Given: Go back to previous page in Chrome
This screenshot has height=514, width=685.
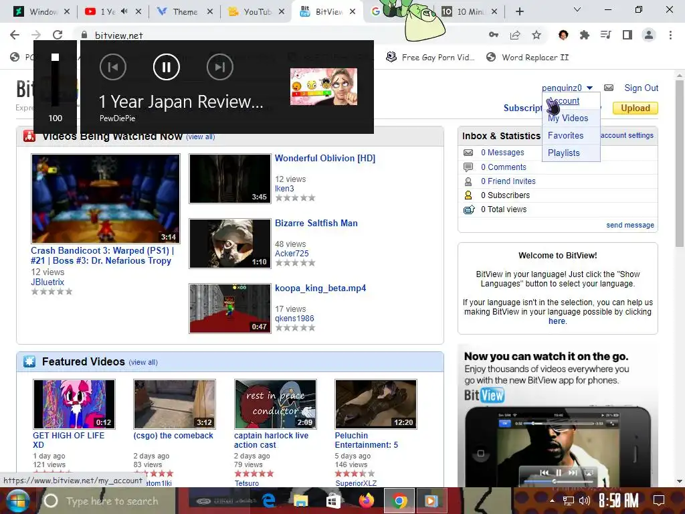Looking at the screenshot, I should 15,35.
